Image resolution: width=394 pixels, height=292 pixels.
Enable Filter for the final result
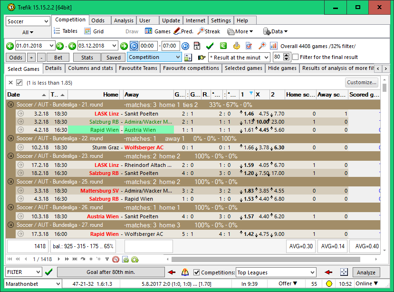point(296,57)
